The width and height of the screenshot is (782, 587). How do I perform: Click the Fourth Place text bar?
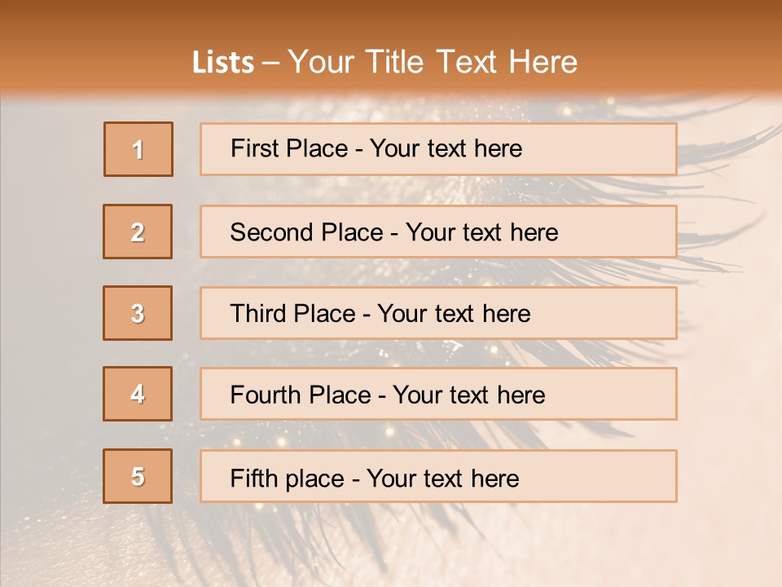(x=438, y=394)
